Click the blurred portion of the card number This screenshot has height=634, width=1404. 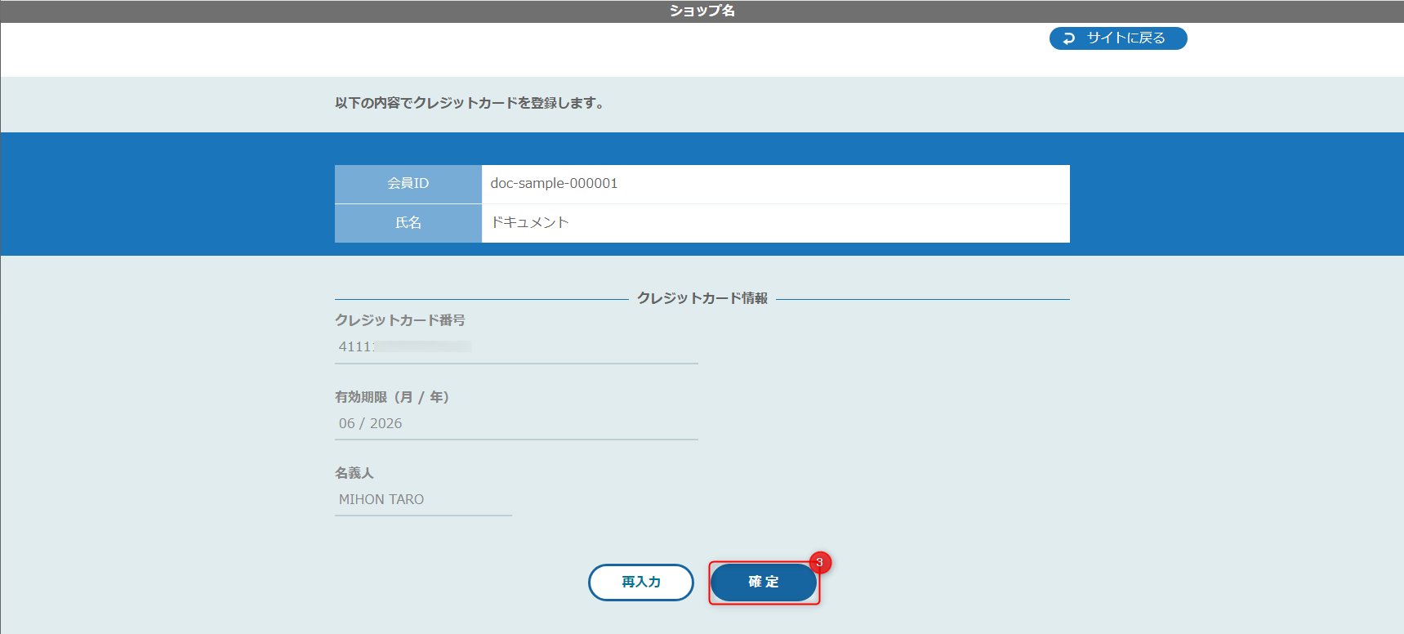(x=423, y=346)
